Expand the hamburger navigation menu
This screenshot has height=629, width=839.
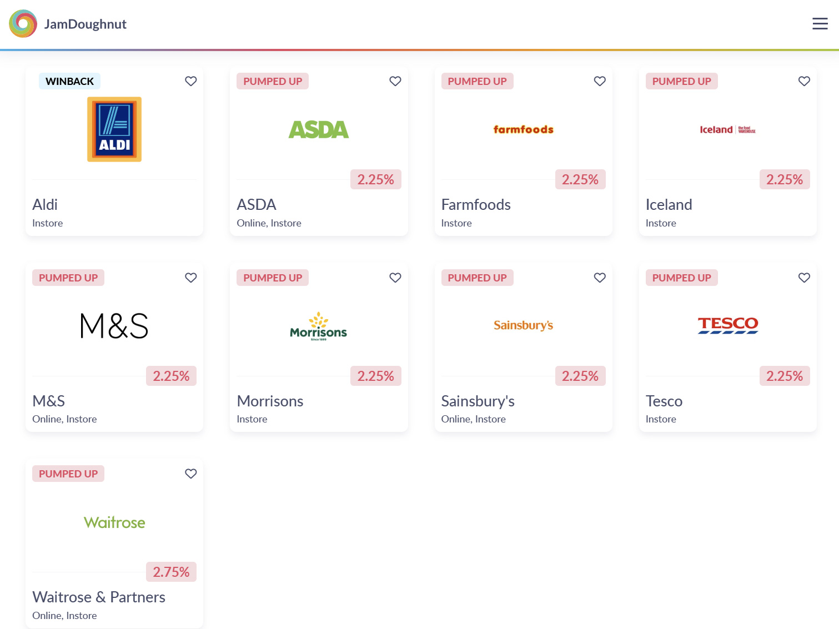point(820,24)
